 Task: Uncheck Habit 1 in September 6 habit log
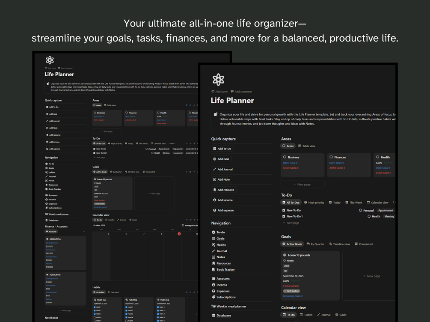click(x=95, y=307)
